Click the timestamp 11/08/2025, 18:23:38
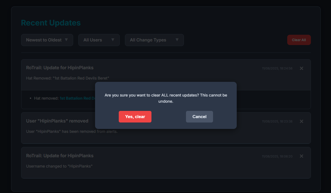 (x=277, y=121)
